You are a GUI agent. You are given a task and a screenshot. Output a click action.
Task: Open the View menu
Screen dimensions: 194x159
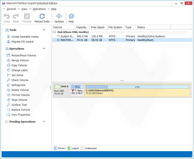click(x=24, y=9)
